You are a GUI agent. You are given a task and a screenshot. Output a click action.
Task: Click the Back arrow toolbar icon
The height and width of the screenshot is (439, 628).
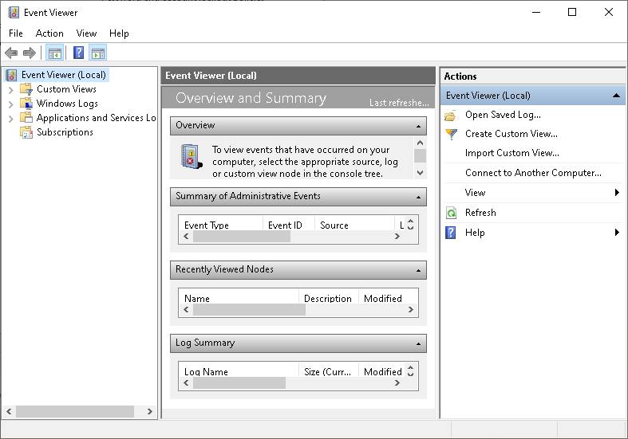tap(11, 53)
